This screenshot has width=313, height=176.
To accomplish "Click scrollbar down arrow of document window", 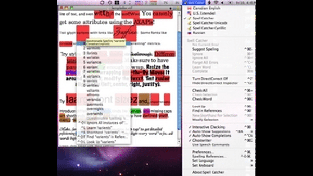I will pos(179,142).
